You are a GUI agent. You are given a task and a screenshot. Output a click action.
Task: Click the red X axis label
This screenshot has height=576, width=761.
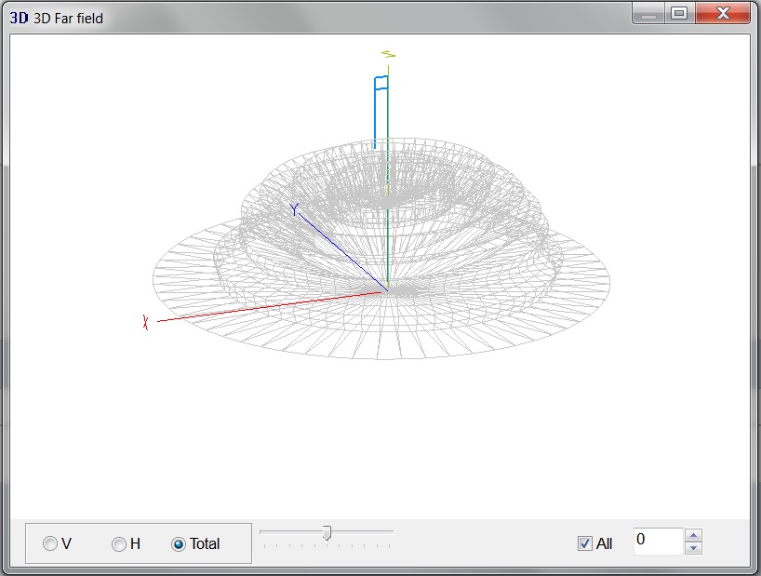(145, 322)
